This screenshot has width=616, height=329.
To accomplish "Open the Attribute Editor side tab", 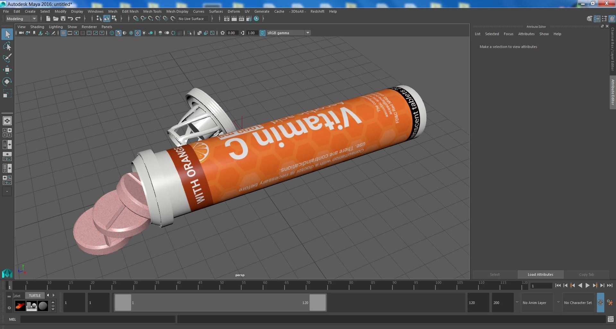I will (612, 92).
